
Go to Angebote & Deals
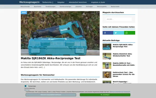coord(98,2)
